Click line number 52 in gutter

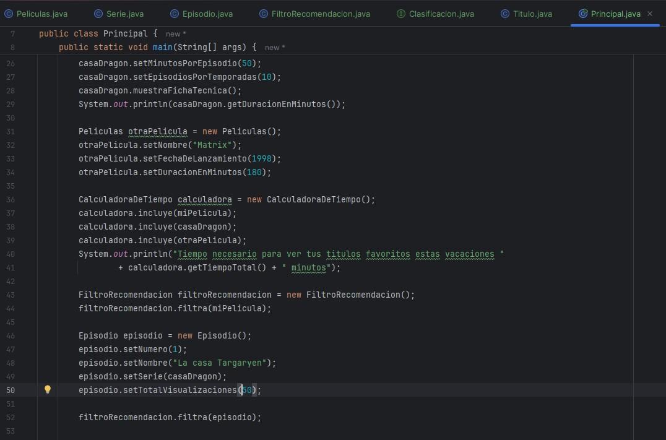(x=11, y=417)
